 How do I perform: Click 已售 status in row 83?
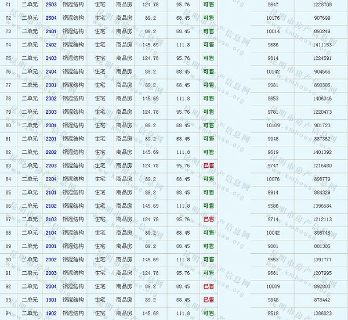click(208, 166)
